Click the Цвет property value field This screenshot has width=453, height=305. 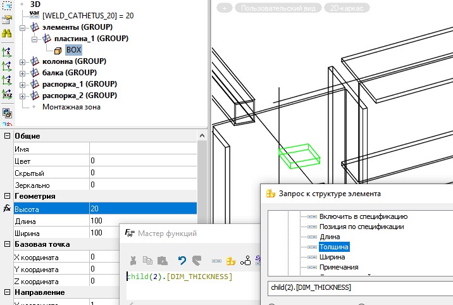click(x=142, y=161)
